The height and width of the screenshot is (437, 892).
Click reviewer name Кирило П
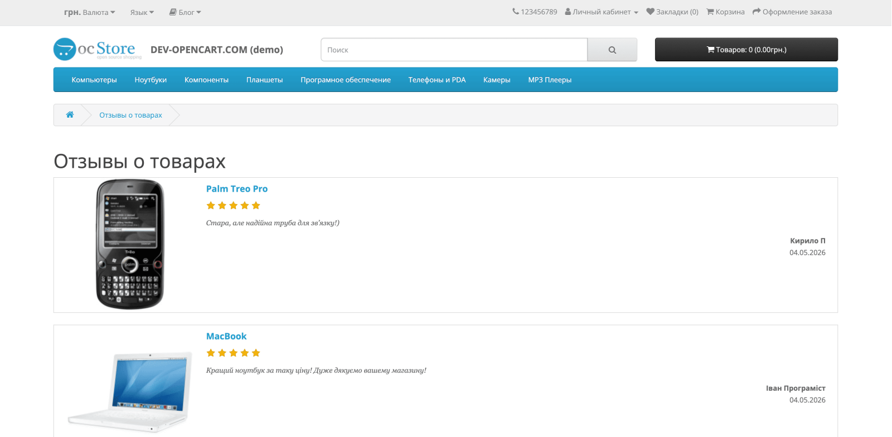pyautogui.click(x=807, y=241)
